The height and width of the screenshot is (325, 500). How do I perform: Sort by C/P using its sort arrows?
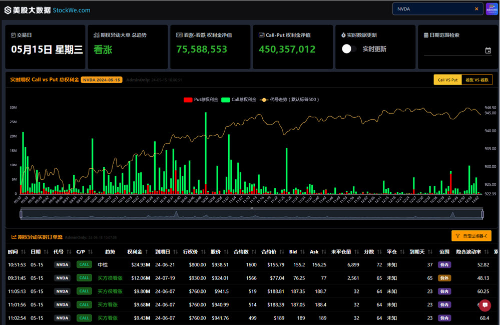tap(90, 252)
